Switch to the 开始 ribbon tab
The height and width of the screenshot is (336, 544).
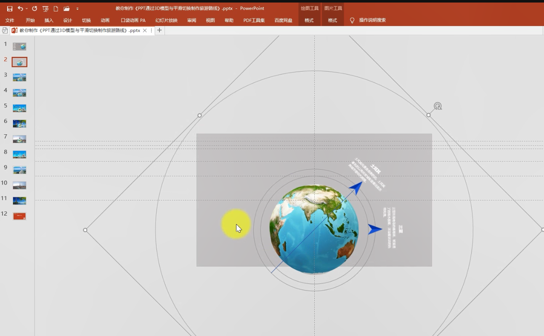coord(30,20)
